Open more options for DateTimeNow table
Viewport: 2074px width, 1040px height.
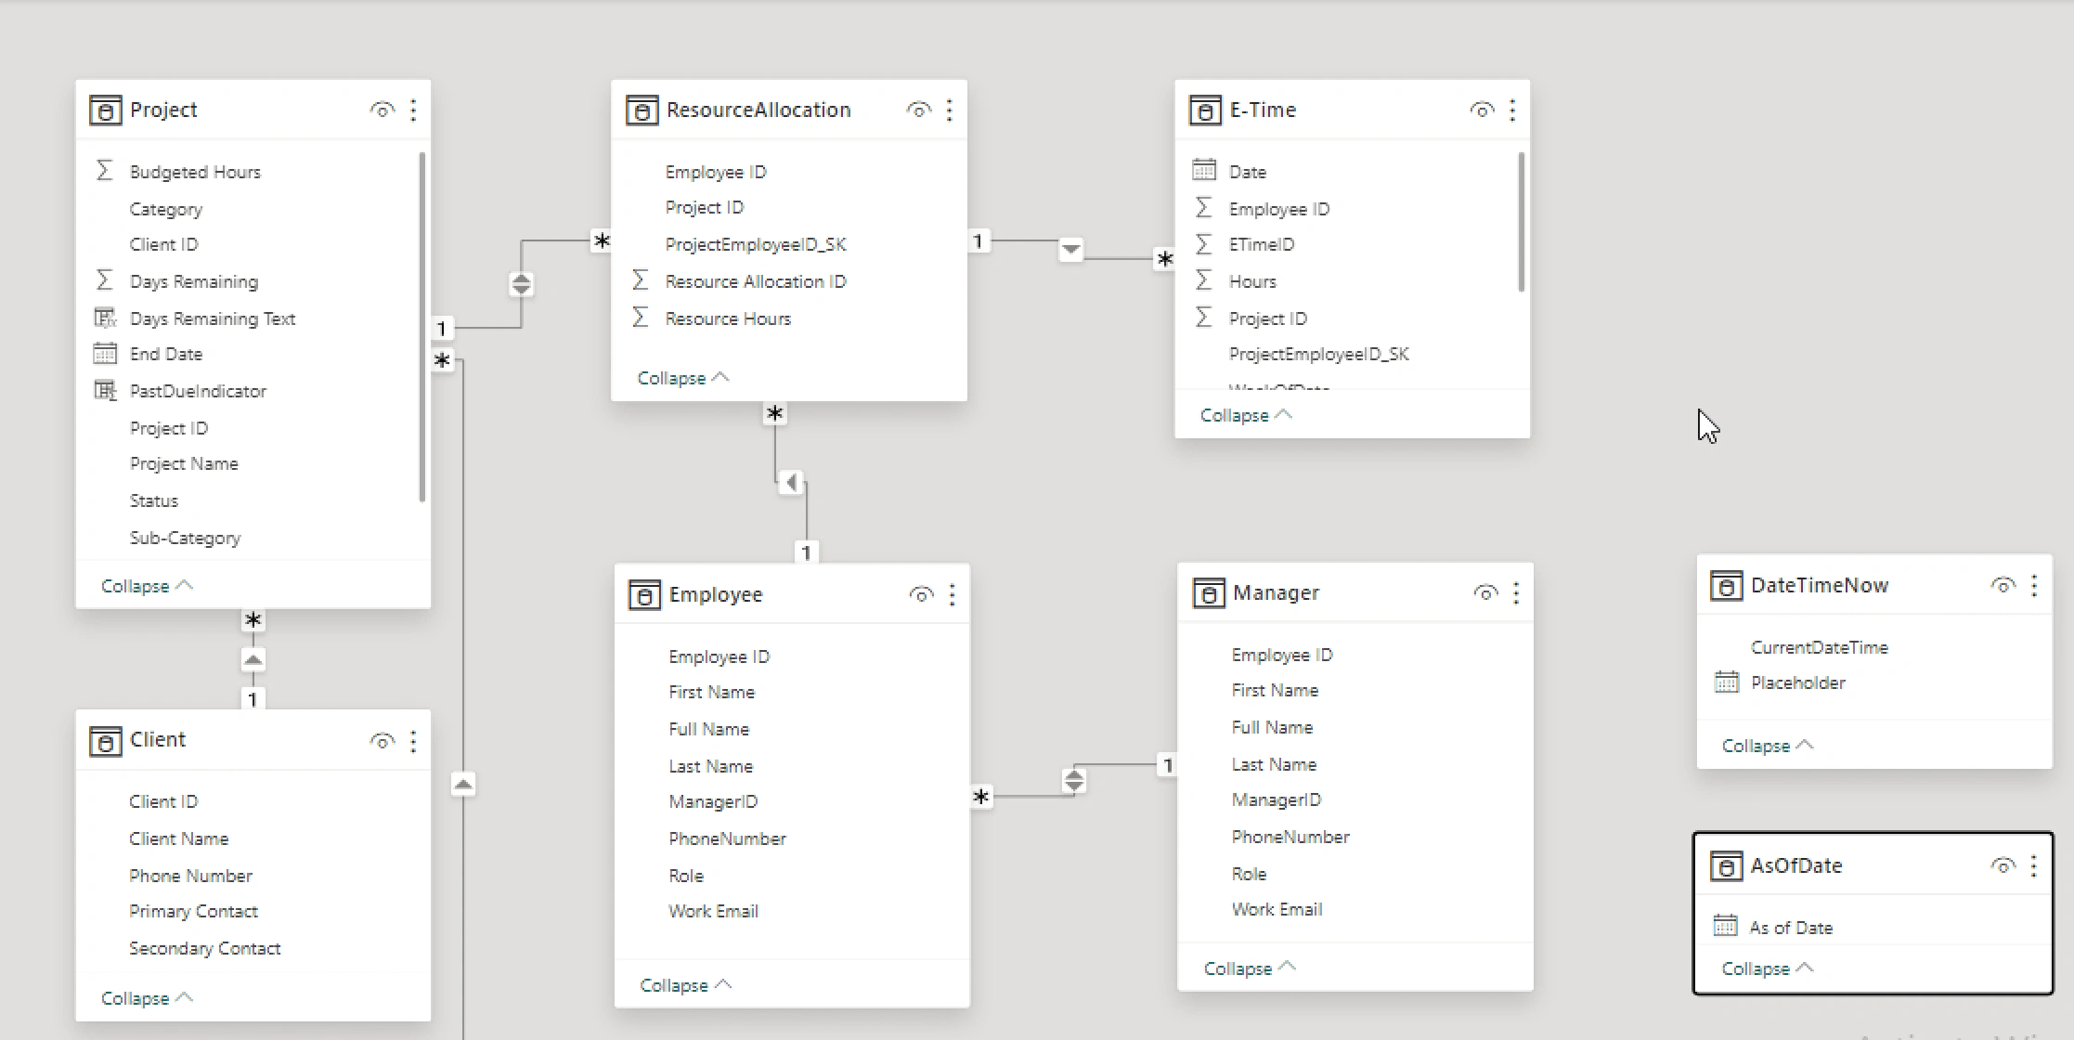pos(2034,586)
